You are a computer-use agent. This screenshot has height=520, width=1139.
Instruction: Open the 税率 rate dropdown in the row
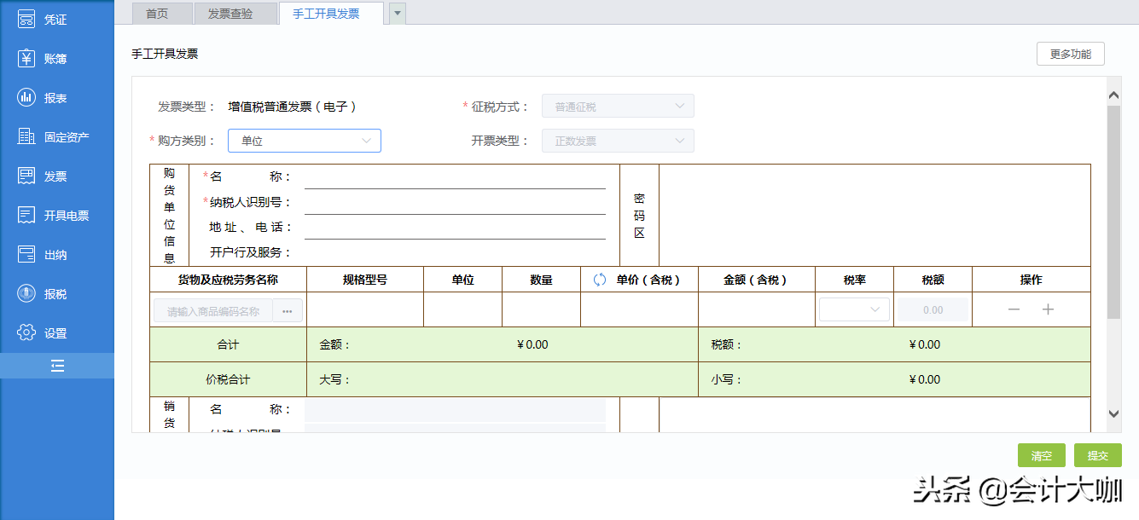[x=854, y=310]
